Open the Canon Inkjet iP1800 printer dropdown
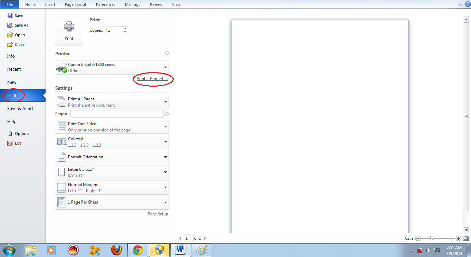 (165, 67)
